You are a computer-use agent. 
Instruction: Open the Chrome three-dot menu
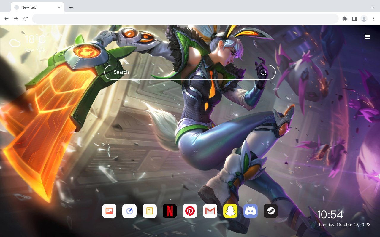pos(373,19)
